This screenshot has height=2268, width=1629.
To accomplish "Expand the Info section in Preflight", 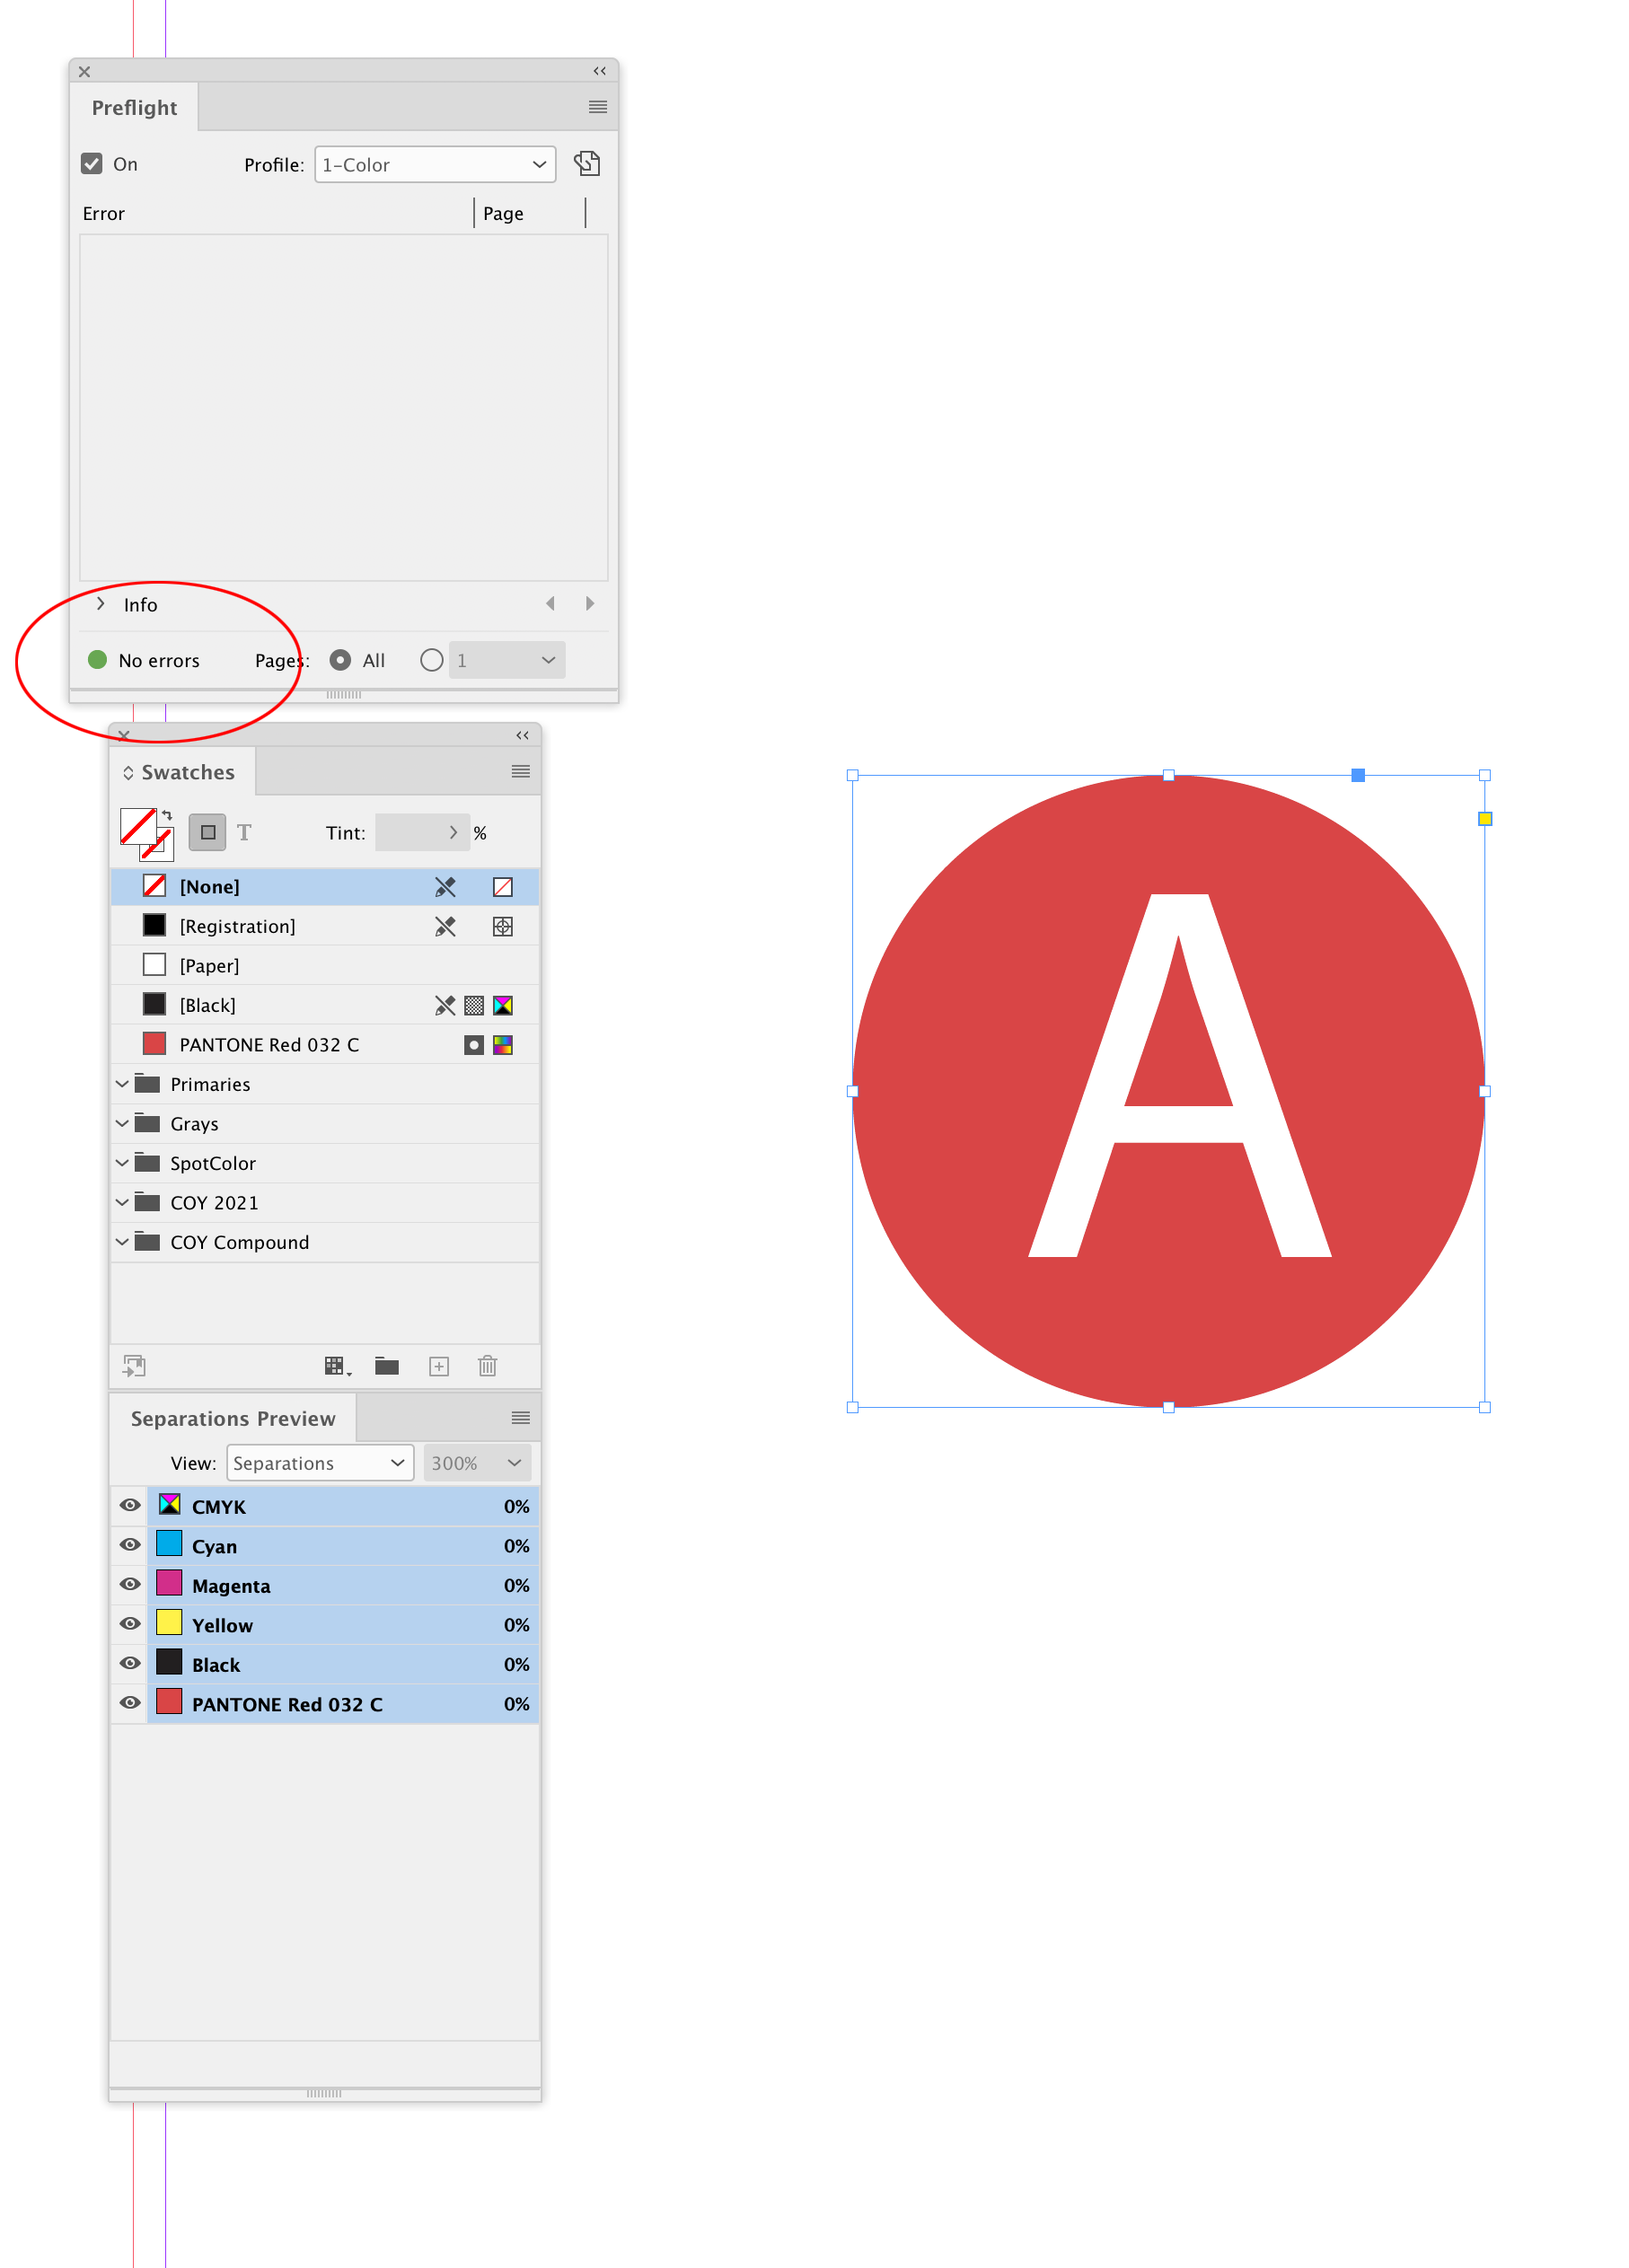I will pyautogui.click(x=101, y=604).
